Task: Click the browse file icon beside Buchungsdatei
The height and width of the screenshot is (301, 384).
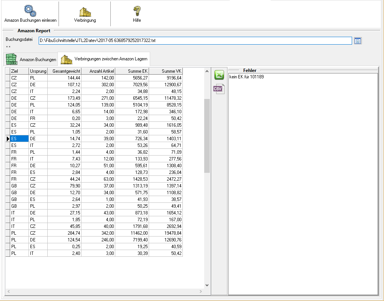Action: point(357,40)
